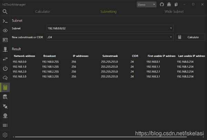
Task: Expand the Subnet 192.168.0.0/22 dropdown arrow
Action: pyautogui.click(x=171, y=28)
